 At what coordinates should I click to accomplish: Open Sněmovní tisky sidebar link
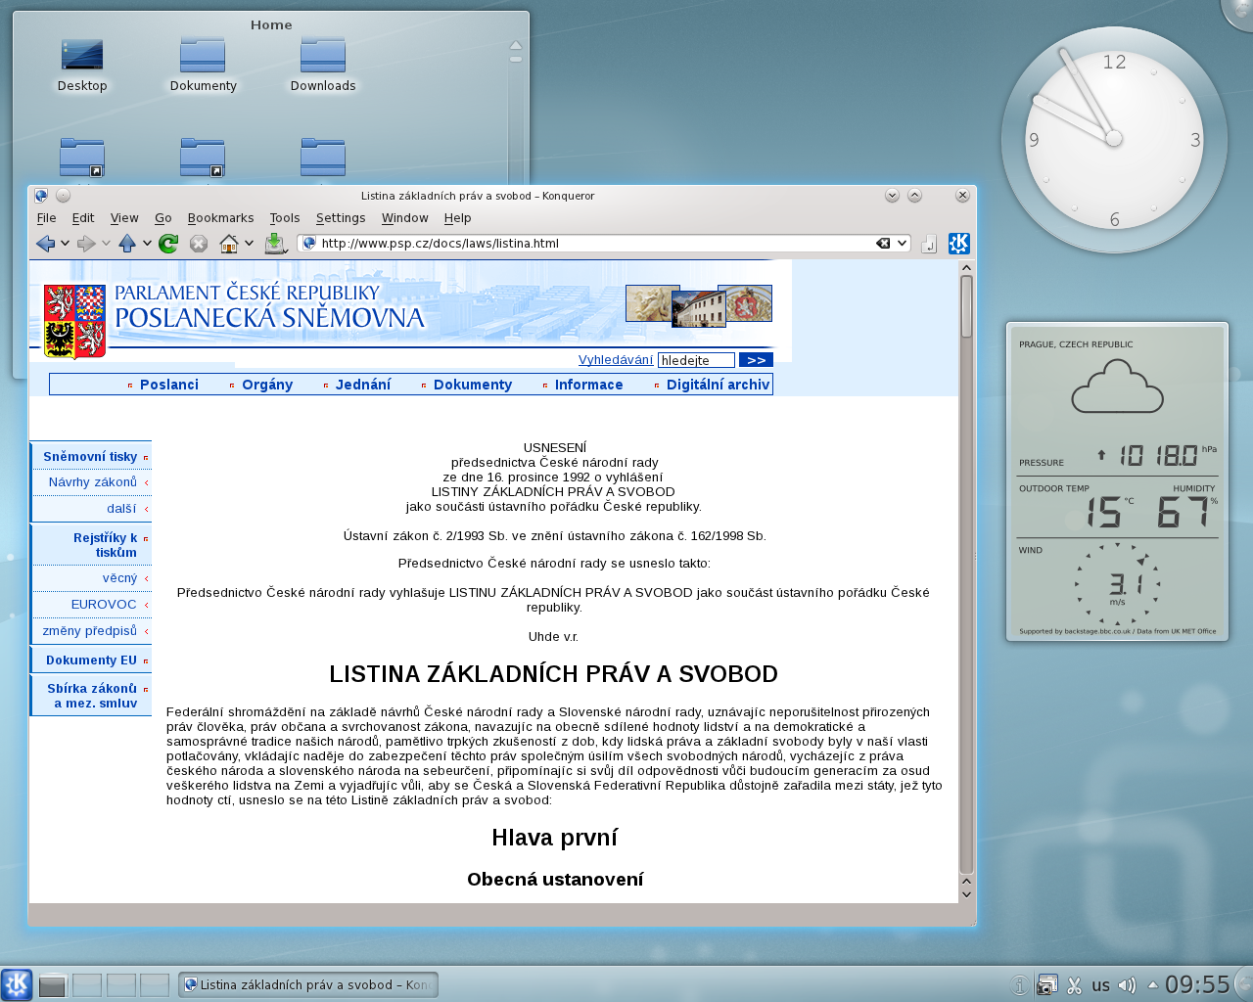point(90,456)
